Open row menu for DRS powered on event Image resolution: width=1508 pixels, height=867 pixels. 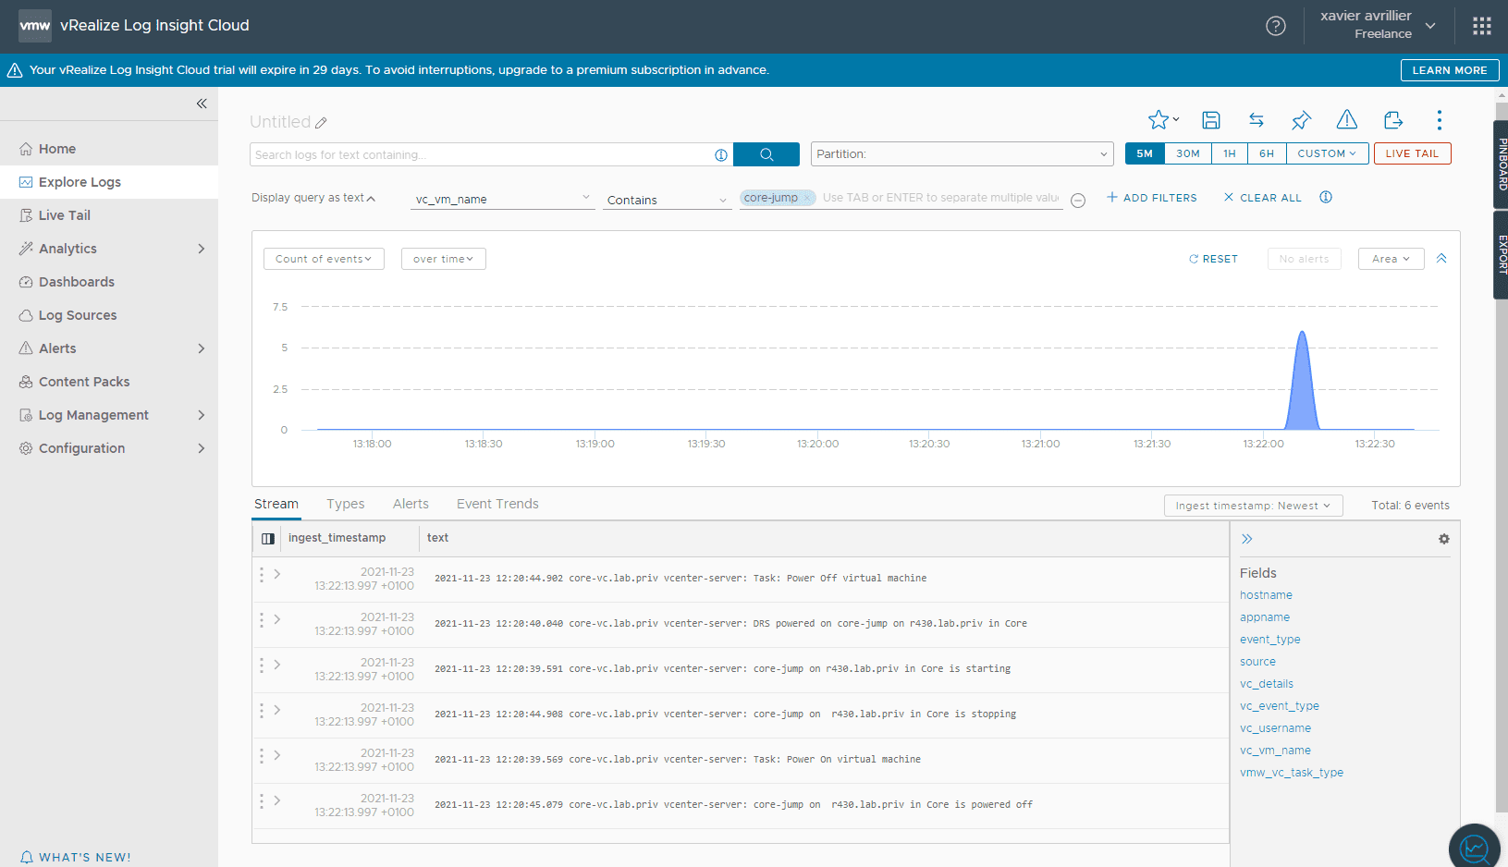(x=262, y=620)
